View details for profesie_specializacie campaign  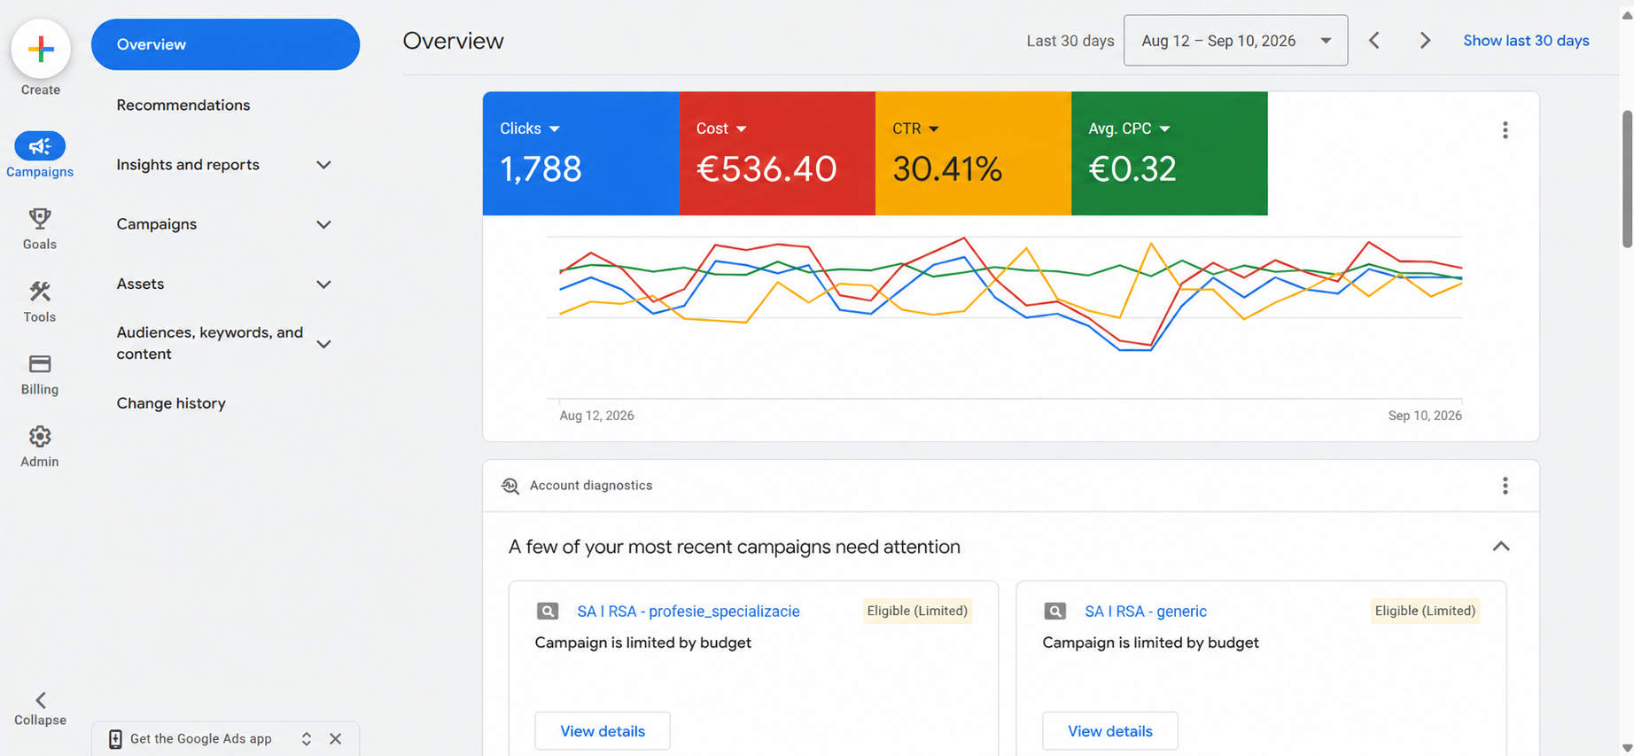tap(603, 731)
